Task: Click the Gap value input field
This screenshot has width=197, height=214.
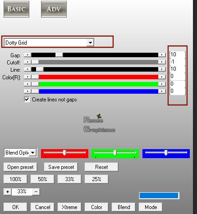Action: pyautogui.click(x=178, y=55)
